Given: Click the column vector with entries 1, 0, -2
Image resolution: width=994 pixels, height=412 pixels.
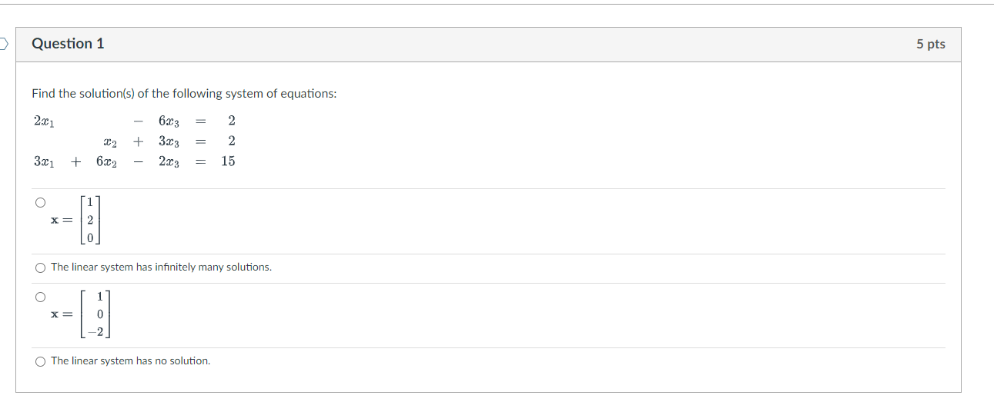Looking at the screenshot, I should point(98,314).
